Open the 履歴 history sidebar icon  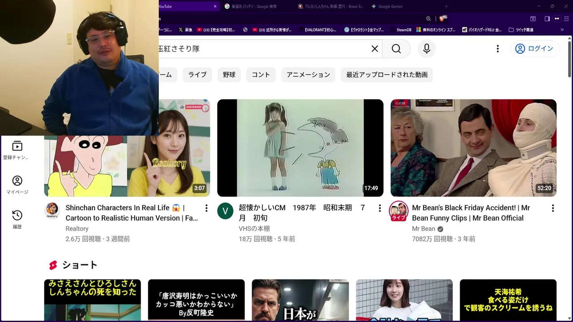pos(17,220)
